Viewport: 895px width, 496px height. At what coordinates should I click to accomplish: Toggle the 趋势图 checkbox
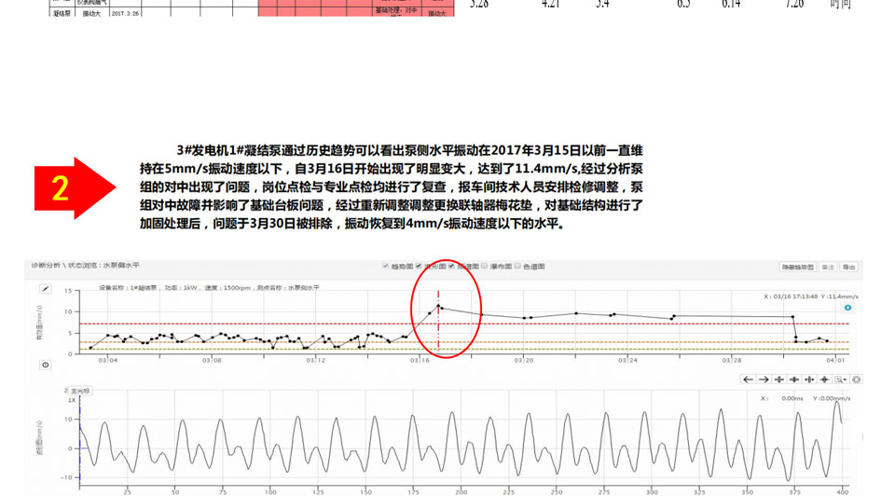pos(386,267)
